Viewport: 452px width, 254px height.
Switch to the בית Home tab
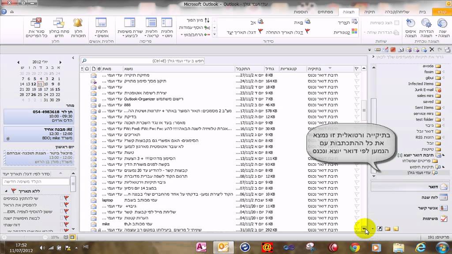point(422,12)
